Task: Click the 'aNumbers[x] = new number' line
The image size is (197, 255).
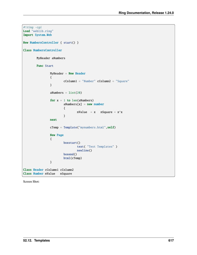Action: point(84,104)
